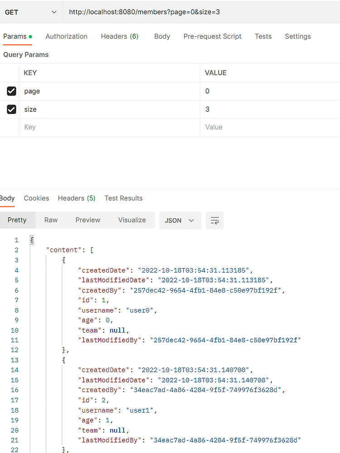Click the createdDate value ending 140708
Viewport: 340px width, 453px height.
(x=193, y=370)
